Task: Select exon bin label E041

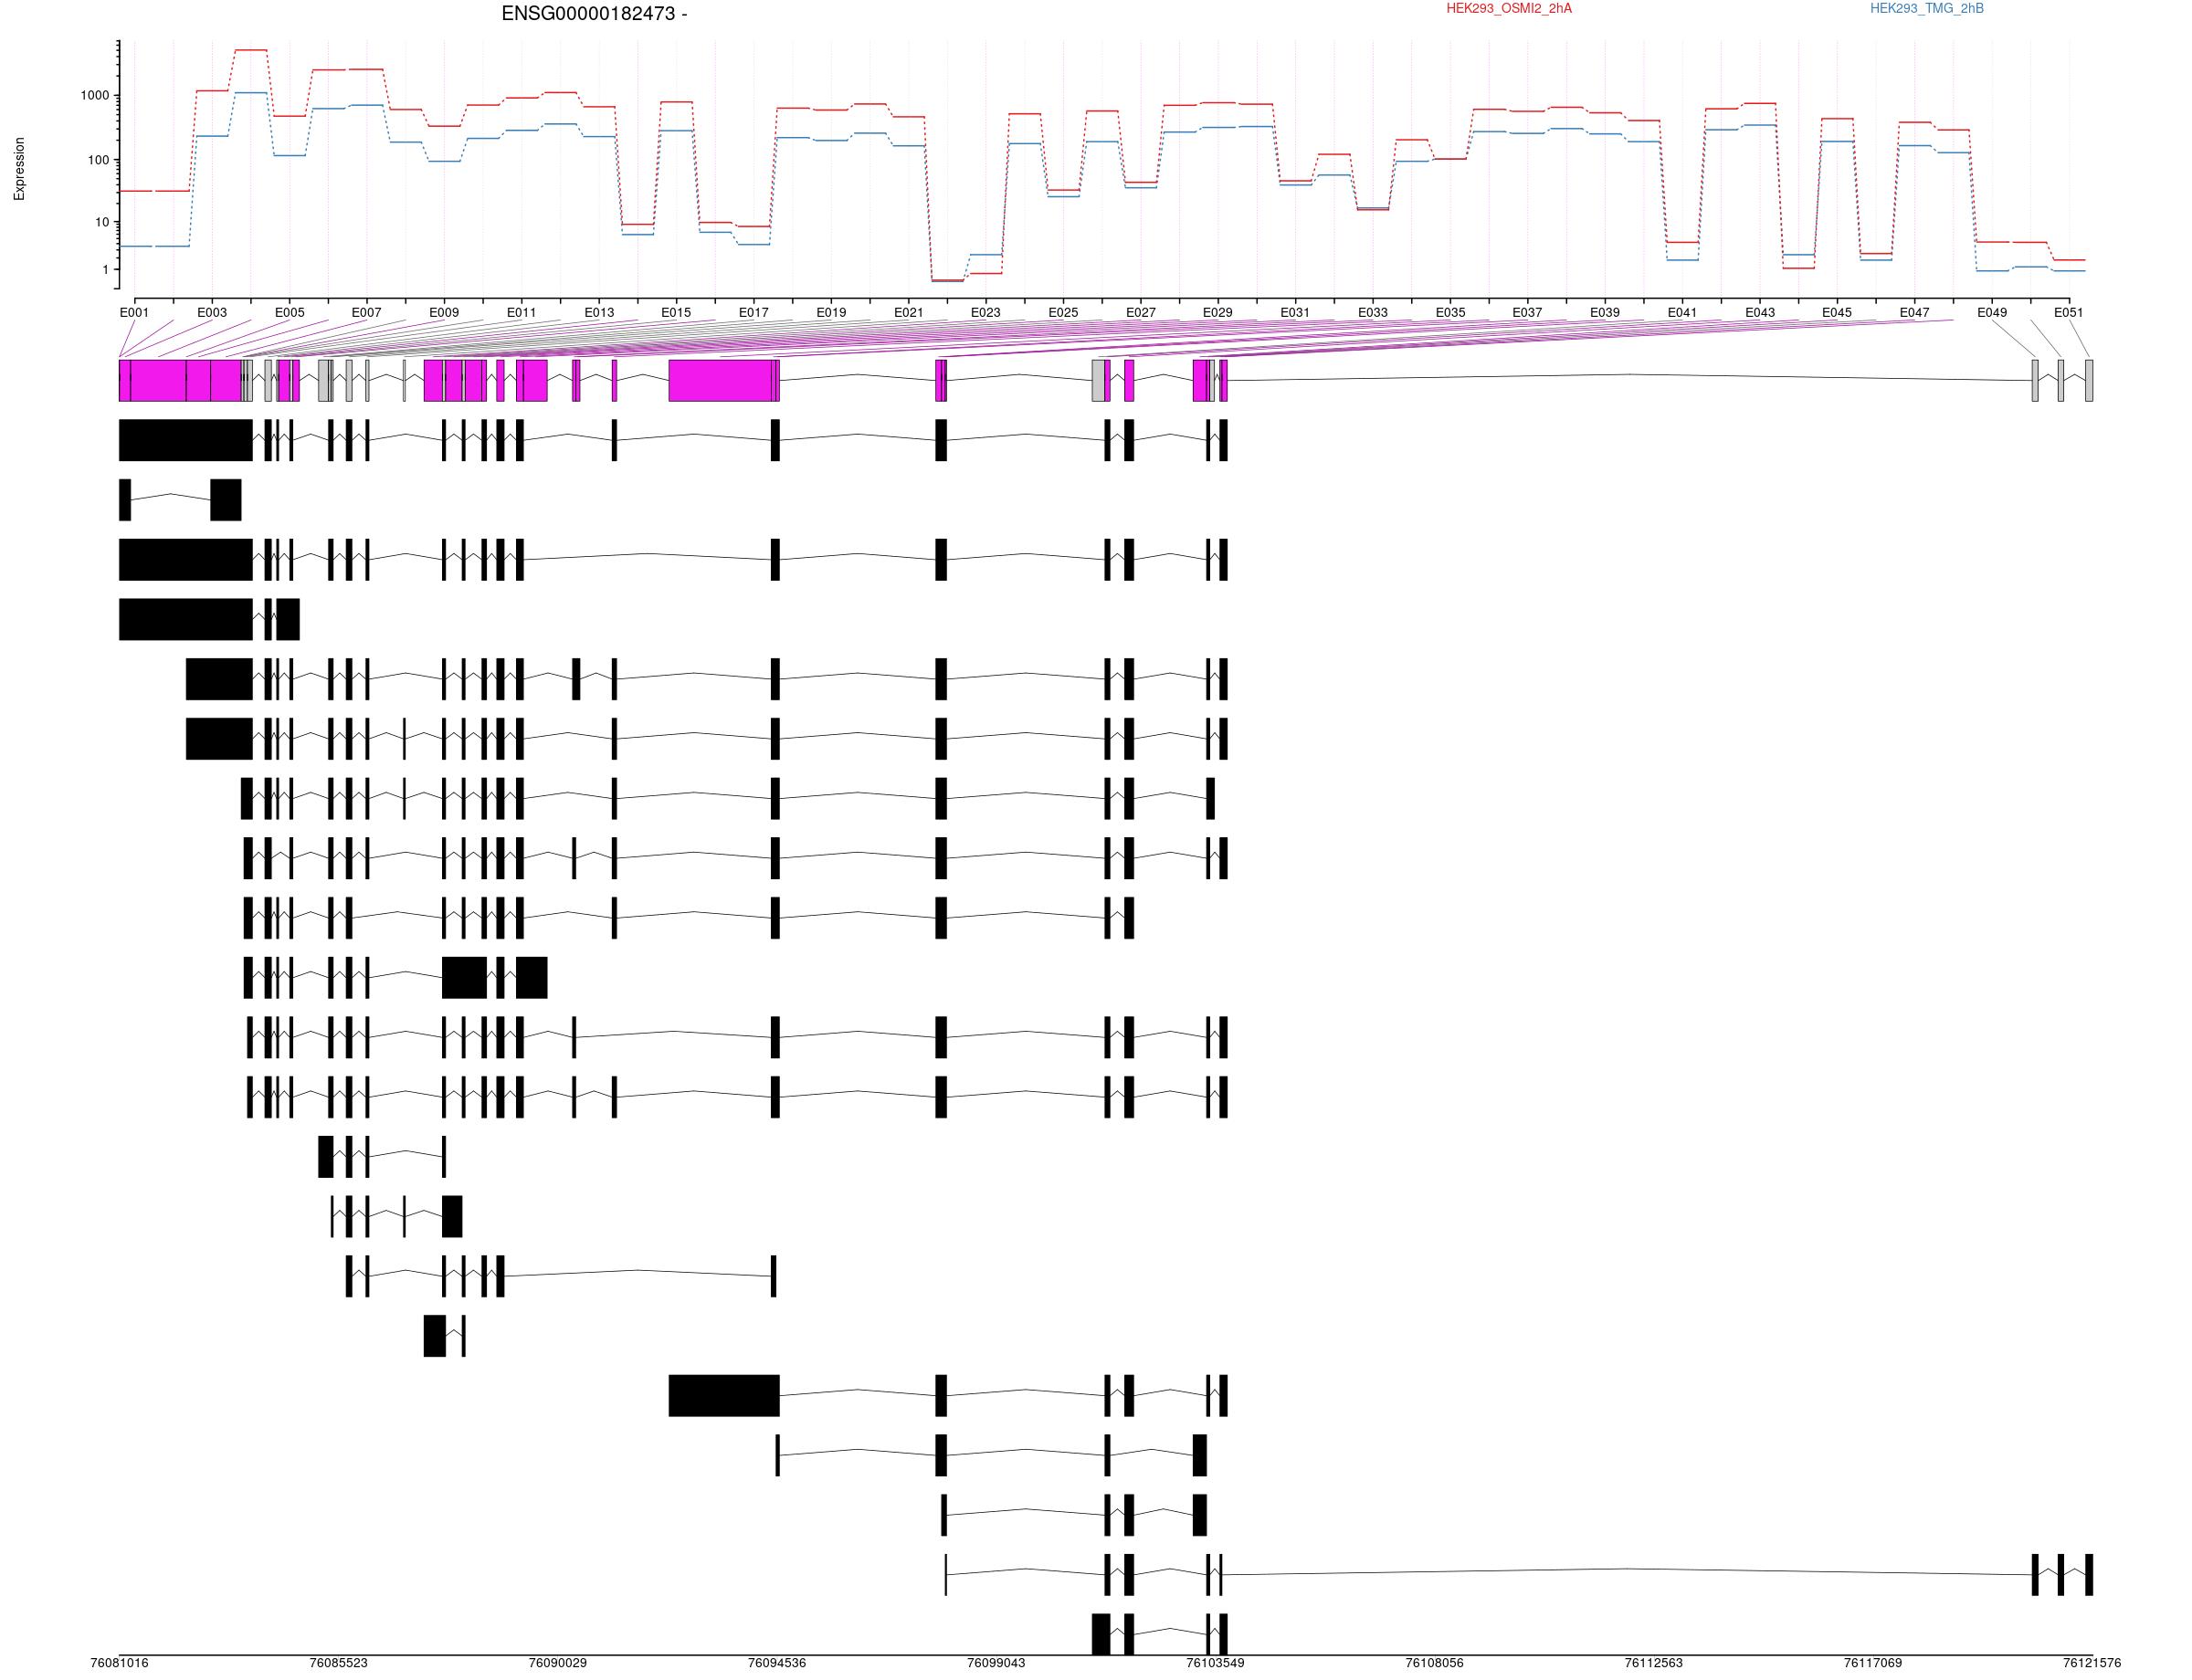Action: (x=1682, y=312)
